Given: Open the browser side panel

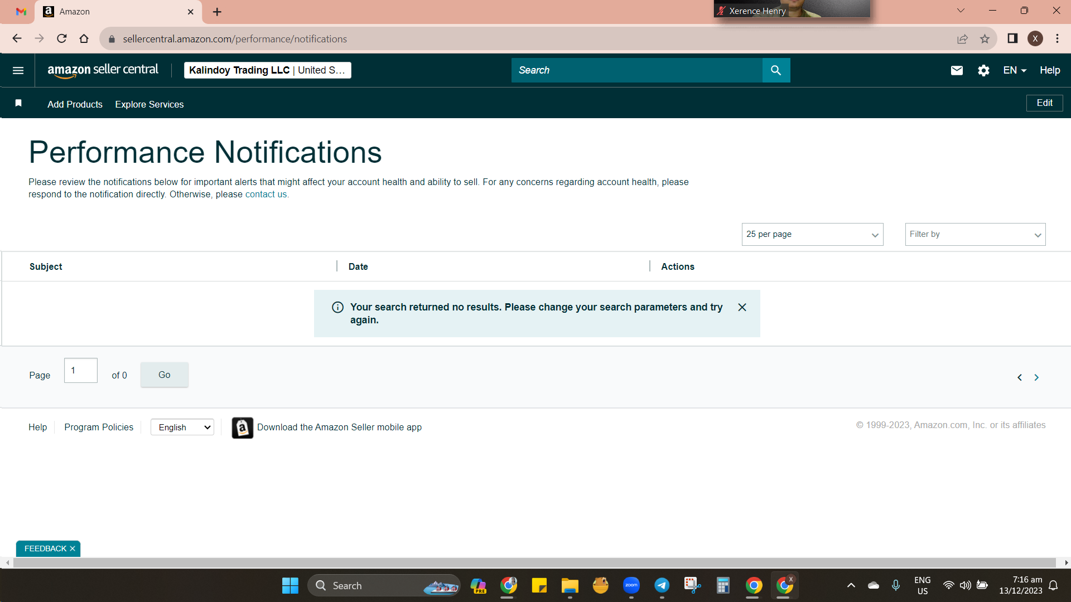Looking at the screenshot, I should [1012, 38].
